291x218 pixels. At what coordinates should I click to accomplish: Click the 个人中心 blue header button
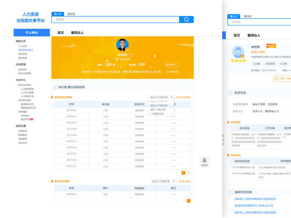32,33
